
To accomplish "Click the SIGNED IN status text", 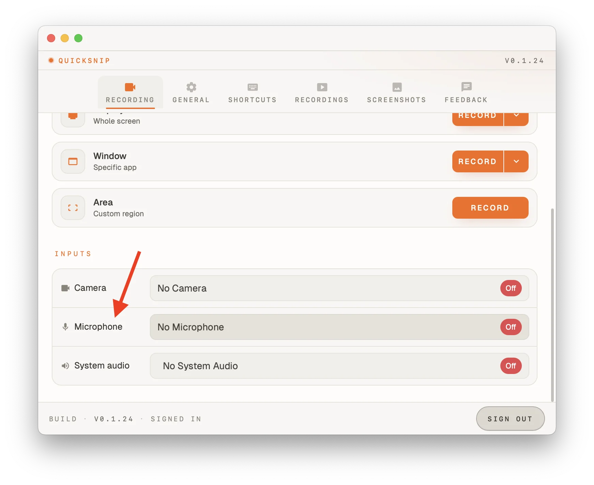I will tap(176, 419).
